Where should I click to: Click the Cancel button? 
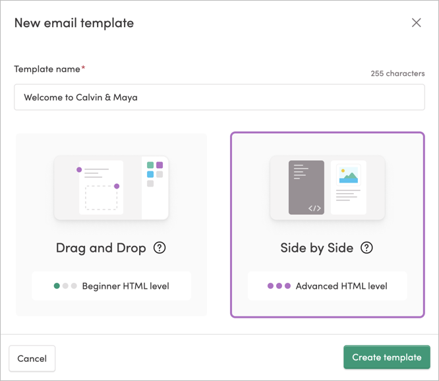click(32, 359)
